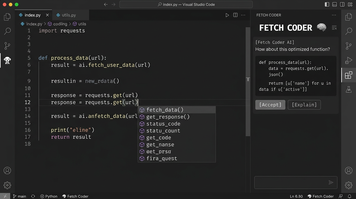Switch to the utils.py tab
Image resolution: width=356 pixels, height=199 pixels.
[x=69, y=15]
